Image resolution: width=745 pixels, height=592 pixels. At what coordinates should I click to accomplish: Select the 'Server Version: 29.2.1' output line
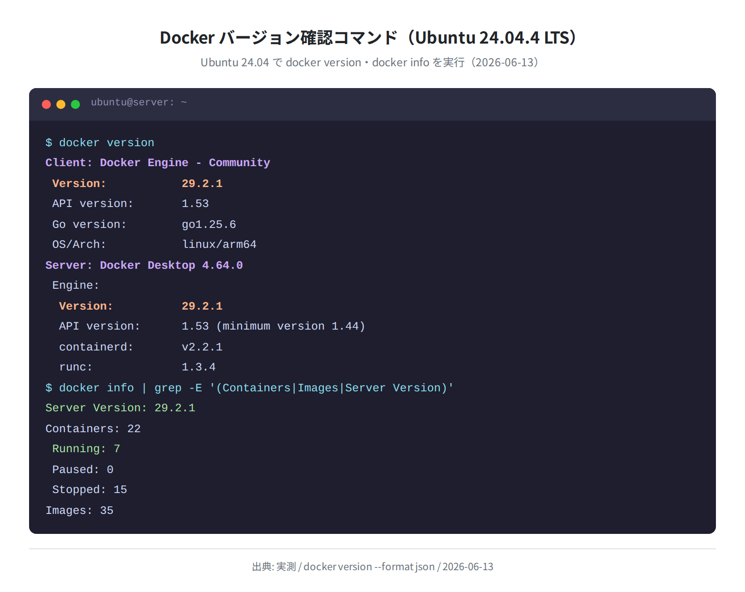pos(120,408)
